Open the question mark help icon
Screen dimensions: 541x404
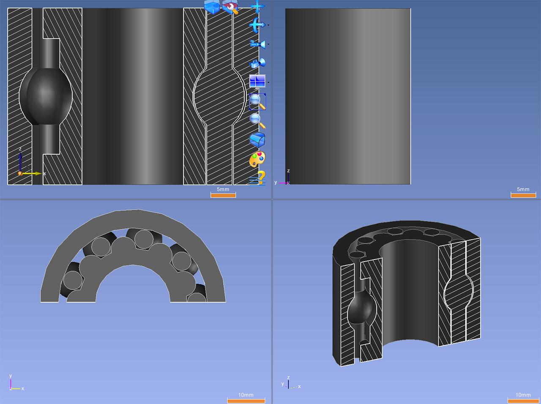pos(257,178)
